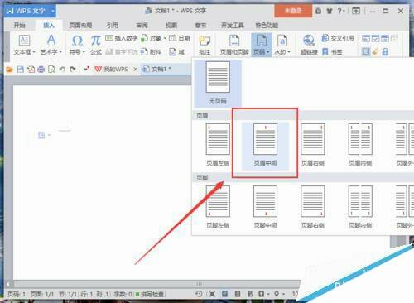Open the 开发工具 tab

233,26
